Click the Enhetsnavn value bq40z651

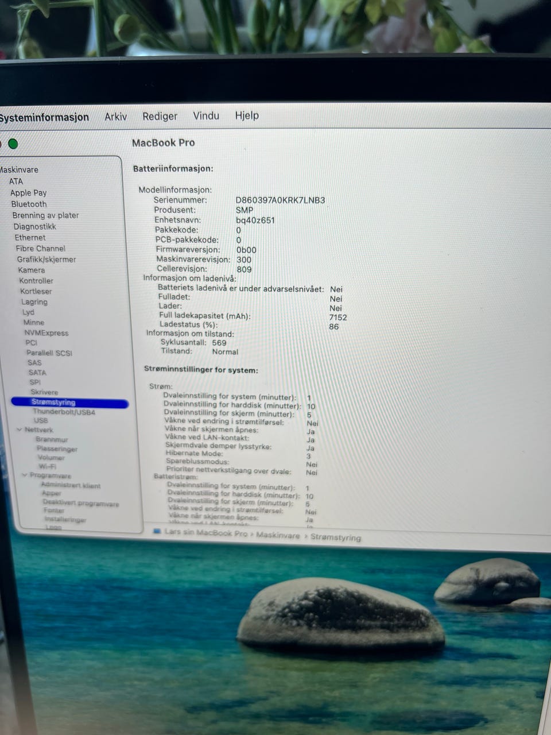point(255,220)
